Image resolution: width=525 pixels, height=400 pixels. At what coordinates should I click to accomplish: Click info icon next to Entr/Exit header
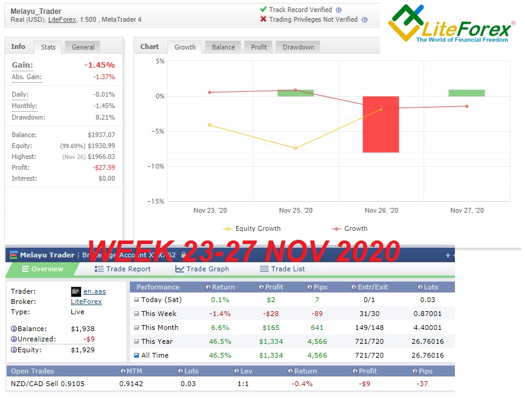click(354, 287)
